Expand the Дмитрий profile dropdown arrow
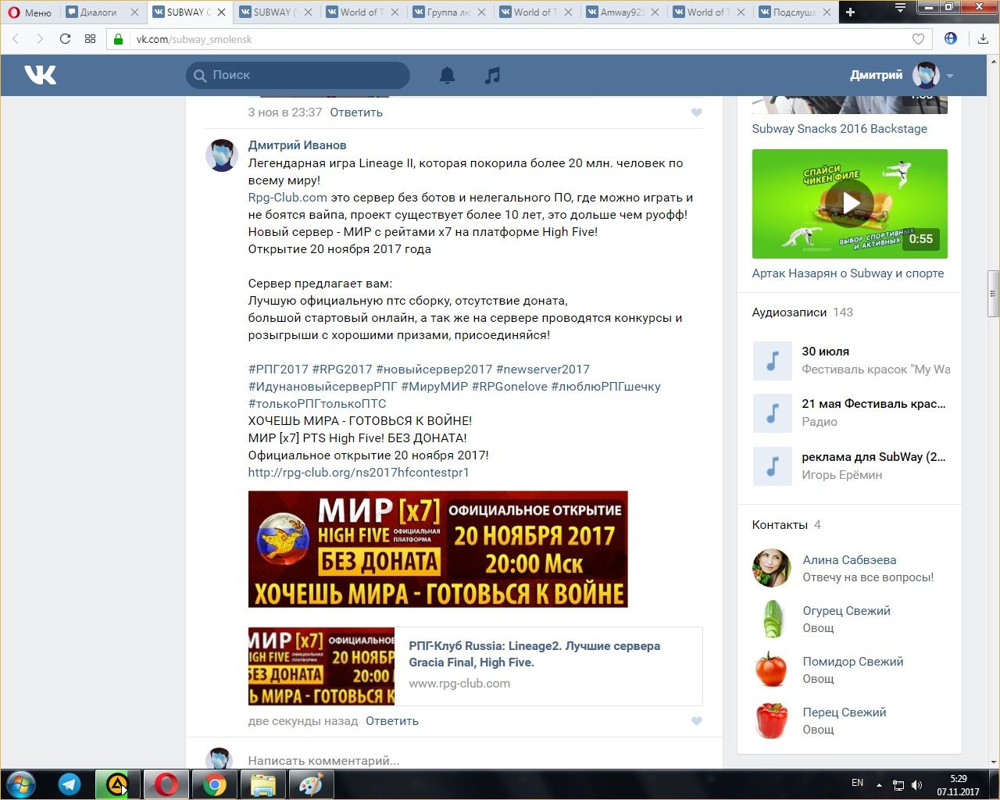The height and width of the screenshot is (800, 1000). (x=950, y=76)
